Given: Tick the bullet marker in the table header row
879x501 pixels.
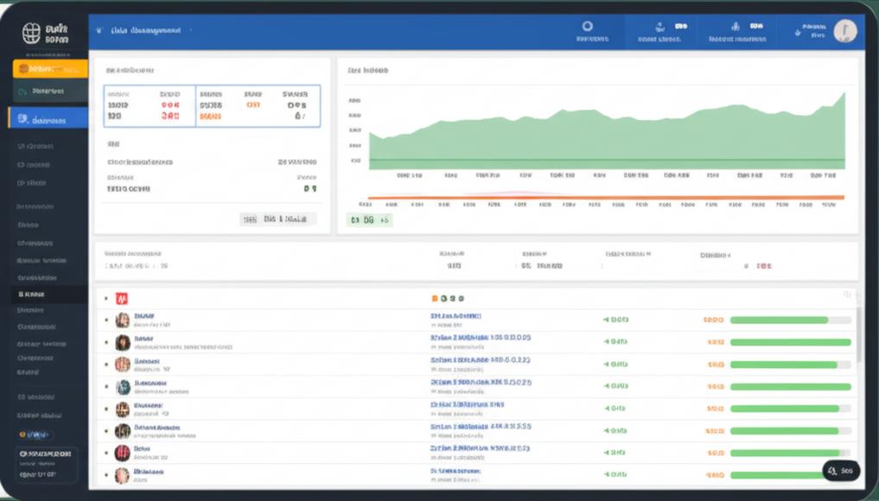Looking at the screenshot, I should click(x=106, y=299).
